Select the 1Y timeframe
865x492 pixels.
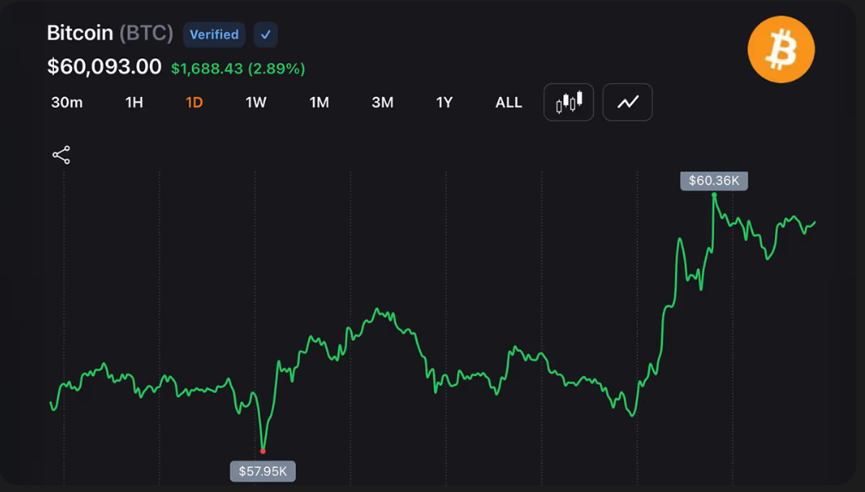point(444,103)
